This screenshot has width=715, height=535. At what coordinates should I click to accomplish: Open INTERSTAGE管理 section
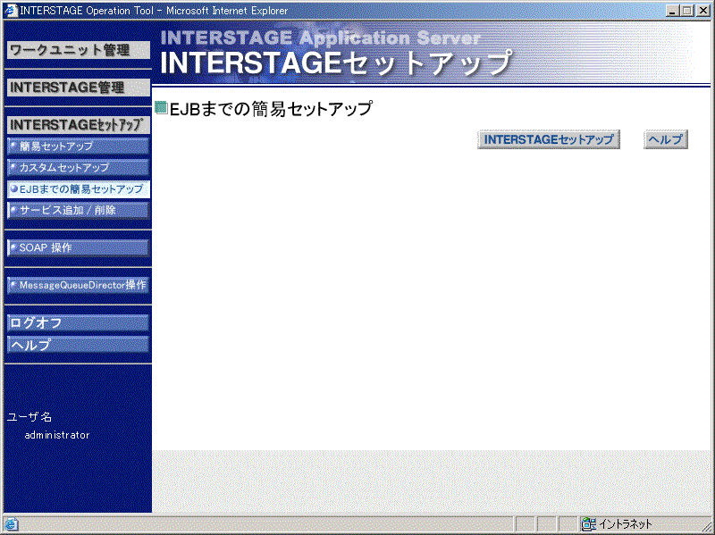[x=78, y=88]
